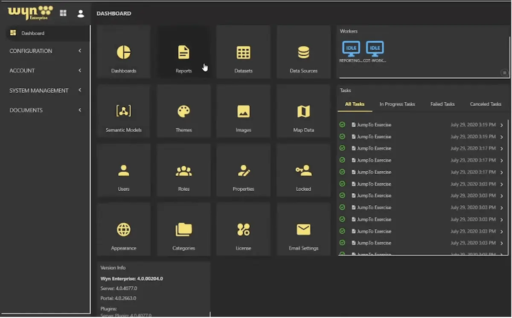Switch to the All Tasks tab

(355, 104)
